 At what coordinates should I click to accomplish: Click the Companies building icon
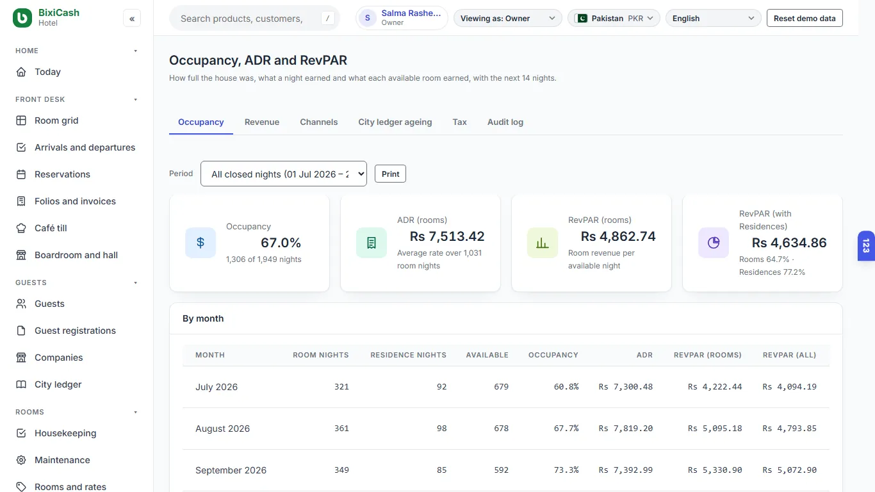click(x=21, y=357)
